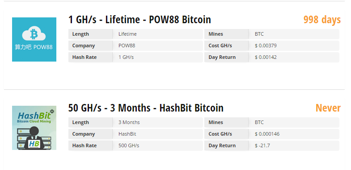The height and width of the screenshot is (170, 351).
Task: Select POW88 Day Return value $ 0.00142
Action: 266,57
